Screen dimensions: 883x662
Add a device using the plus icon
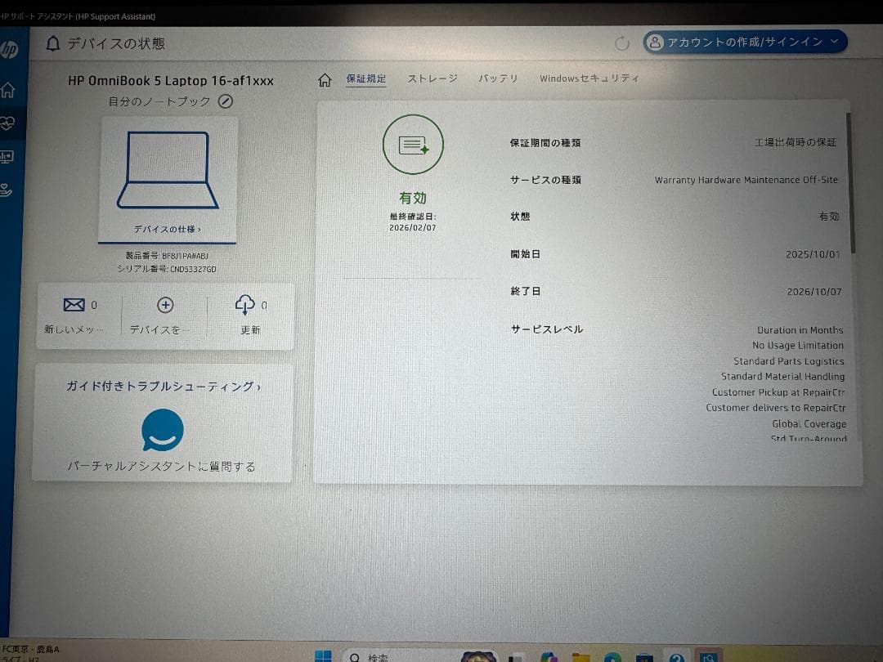165,304
